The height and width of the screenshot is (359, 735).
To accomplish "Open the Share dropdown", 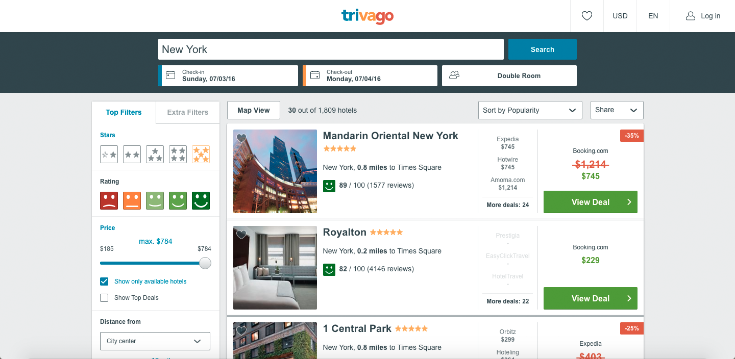I will [x=617, y=110].
